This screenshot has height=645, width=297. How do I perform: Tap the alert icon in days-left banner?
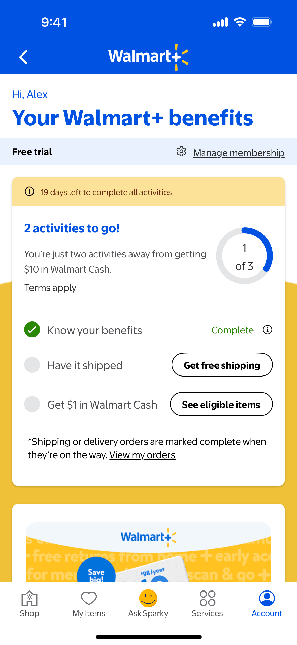(29, 192)
